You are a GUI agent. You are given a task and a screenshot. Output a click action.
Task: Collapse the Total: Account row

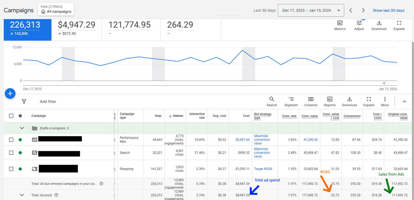tap(22, 195)
